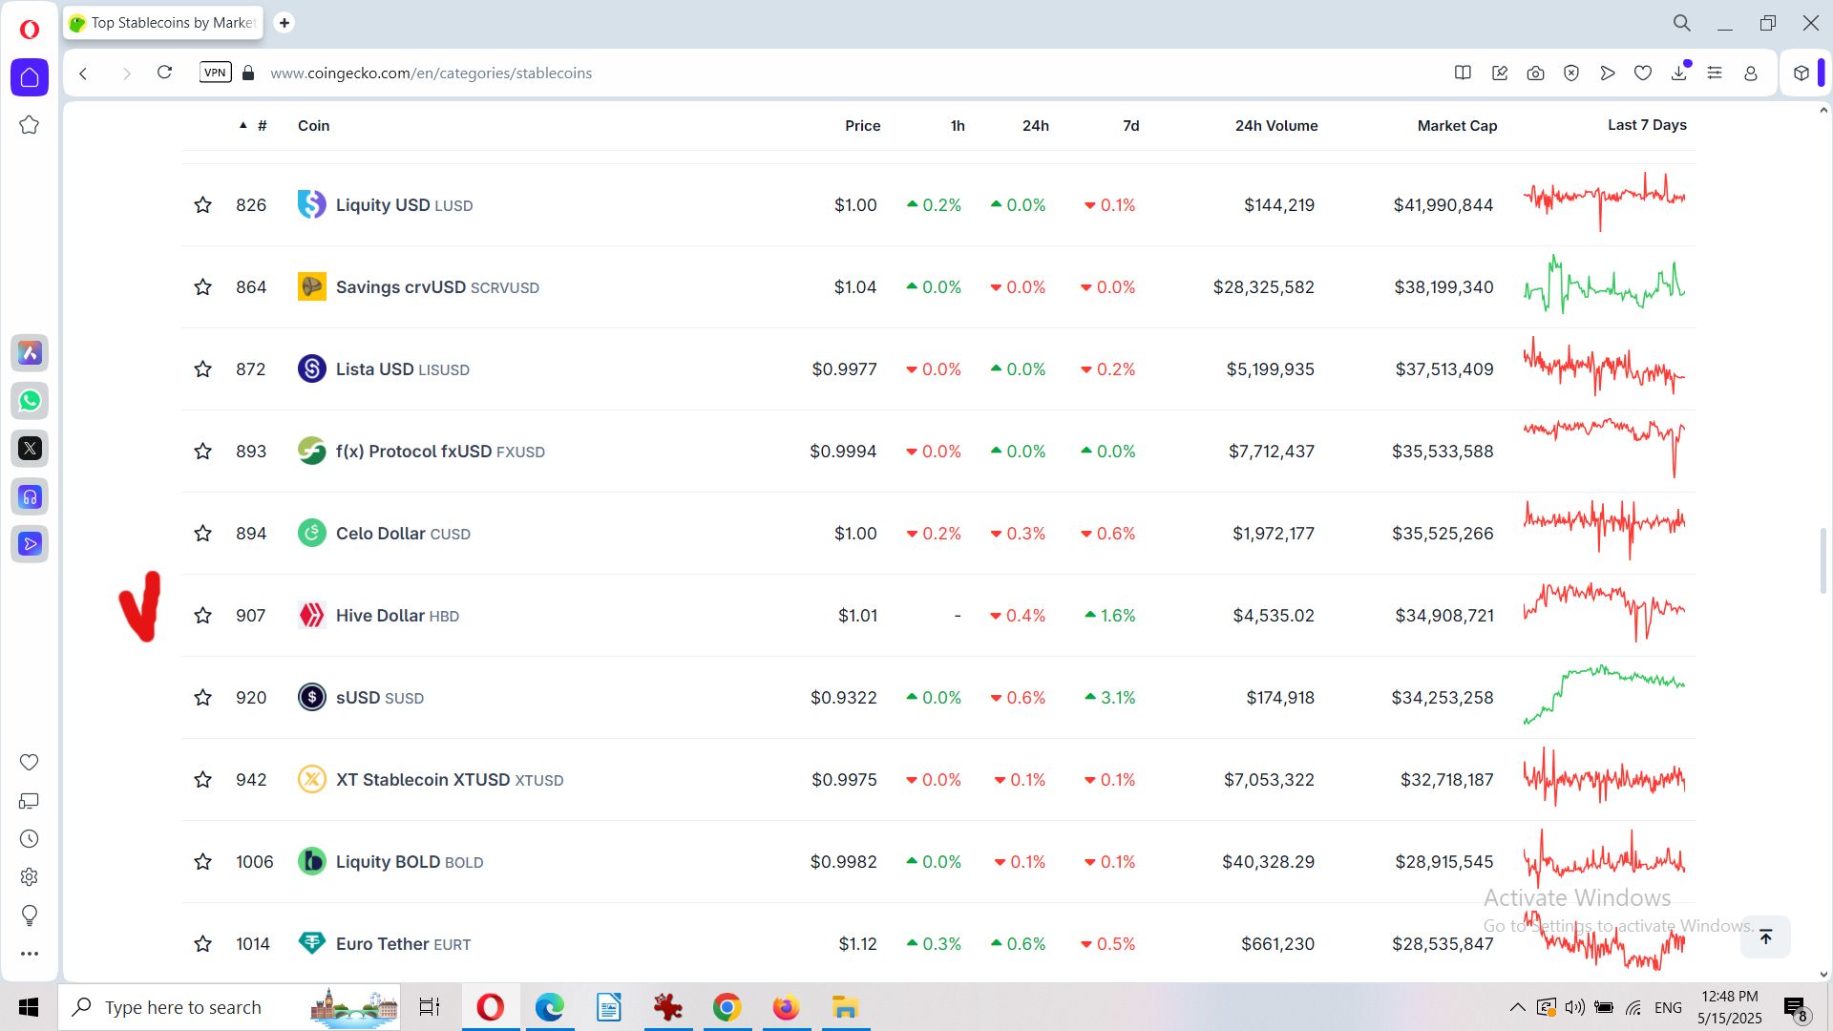Open the sidebar heart favorites icon

30,762
